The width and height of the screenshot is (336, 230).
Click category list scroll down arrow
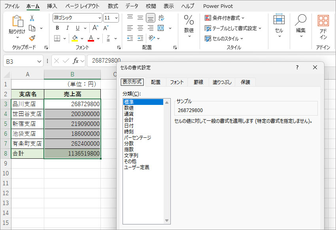[167, 220]
